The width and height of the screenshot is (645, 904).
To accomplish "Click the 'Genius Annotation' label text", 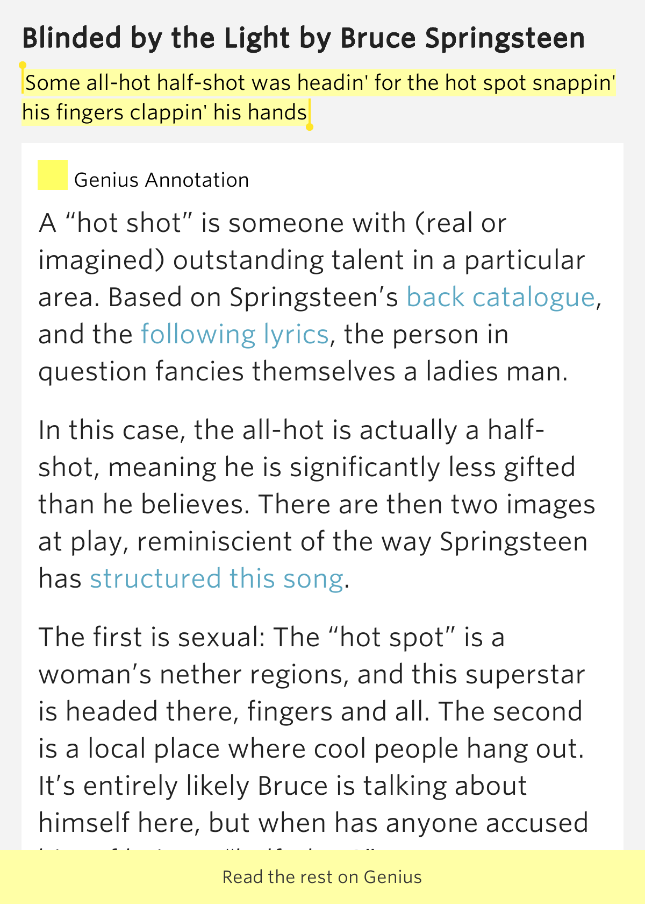I will click(x=161, y=180).
